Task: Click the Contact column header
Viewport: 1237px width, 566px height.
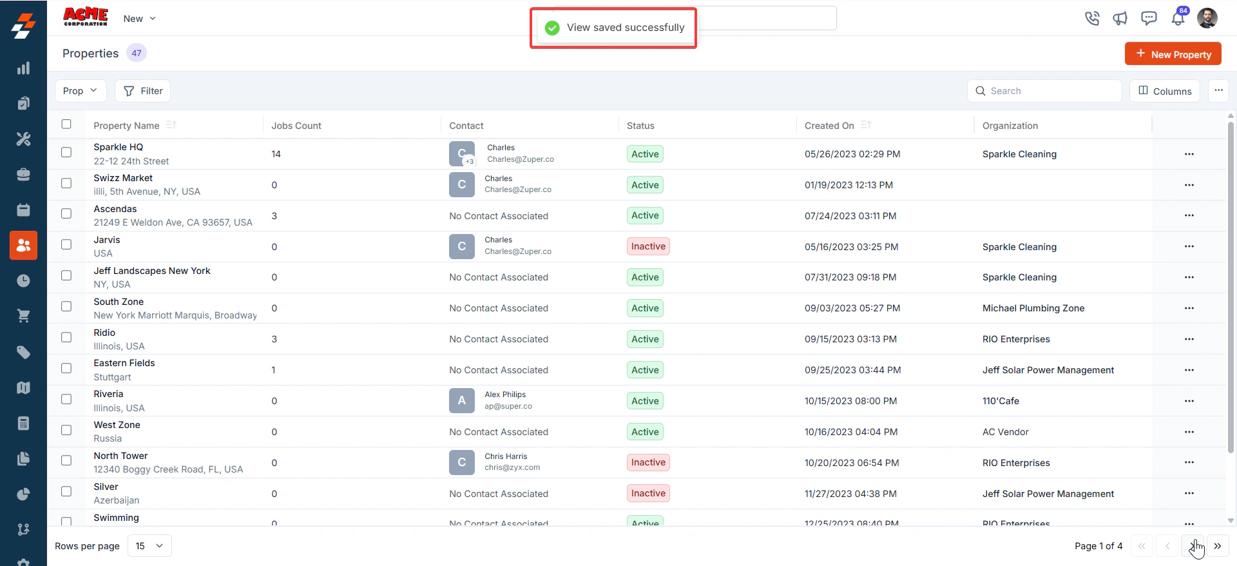Action: (466, 126)
